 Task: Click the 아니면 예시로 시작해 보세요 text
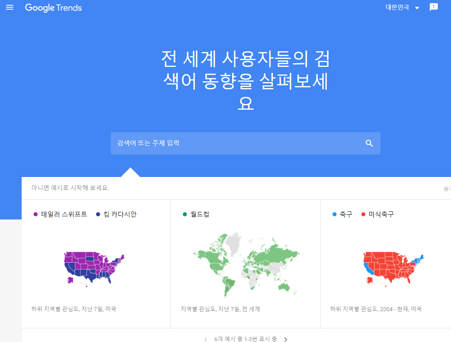point(70,188)
